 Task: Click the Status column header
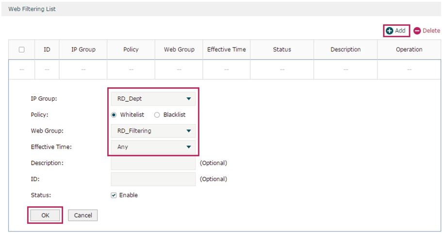click(x=282, y=49)
